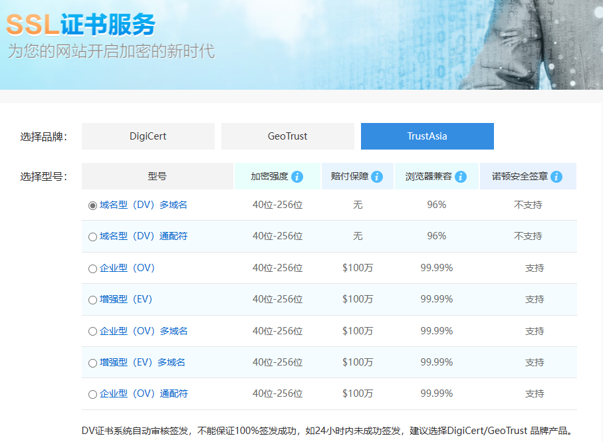This screenshot has height=442, width=603.
Task: Switch to the DigiCert brand tab
Action: [148, 136]
